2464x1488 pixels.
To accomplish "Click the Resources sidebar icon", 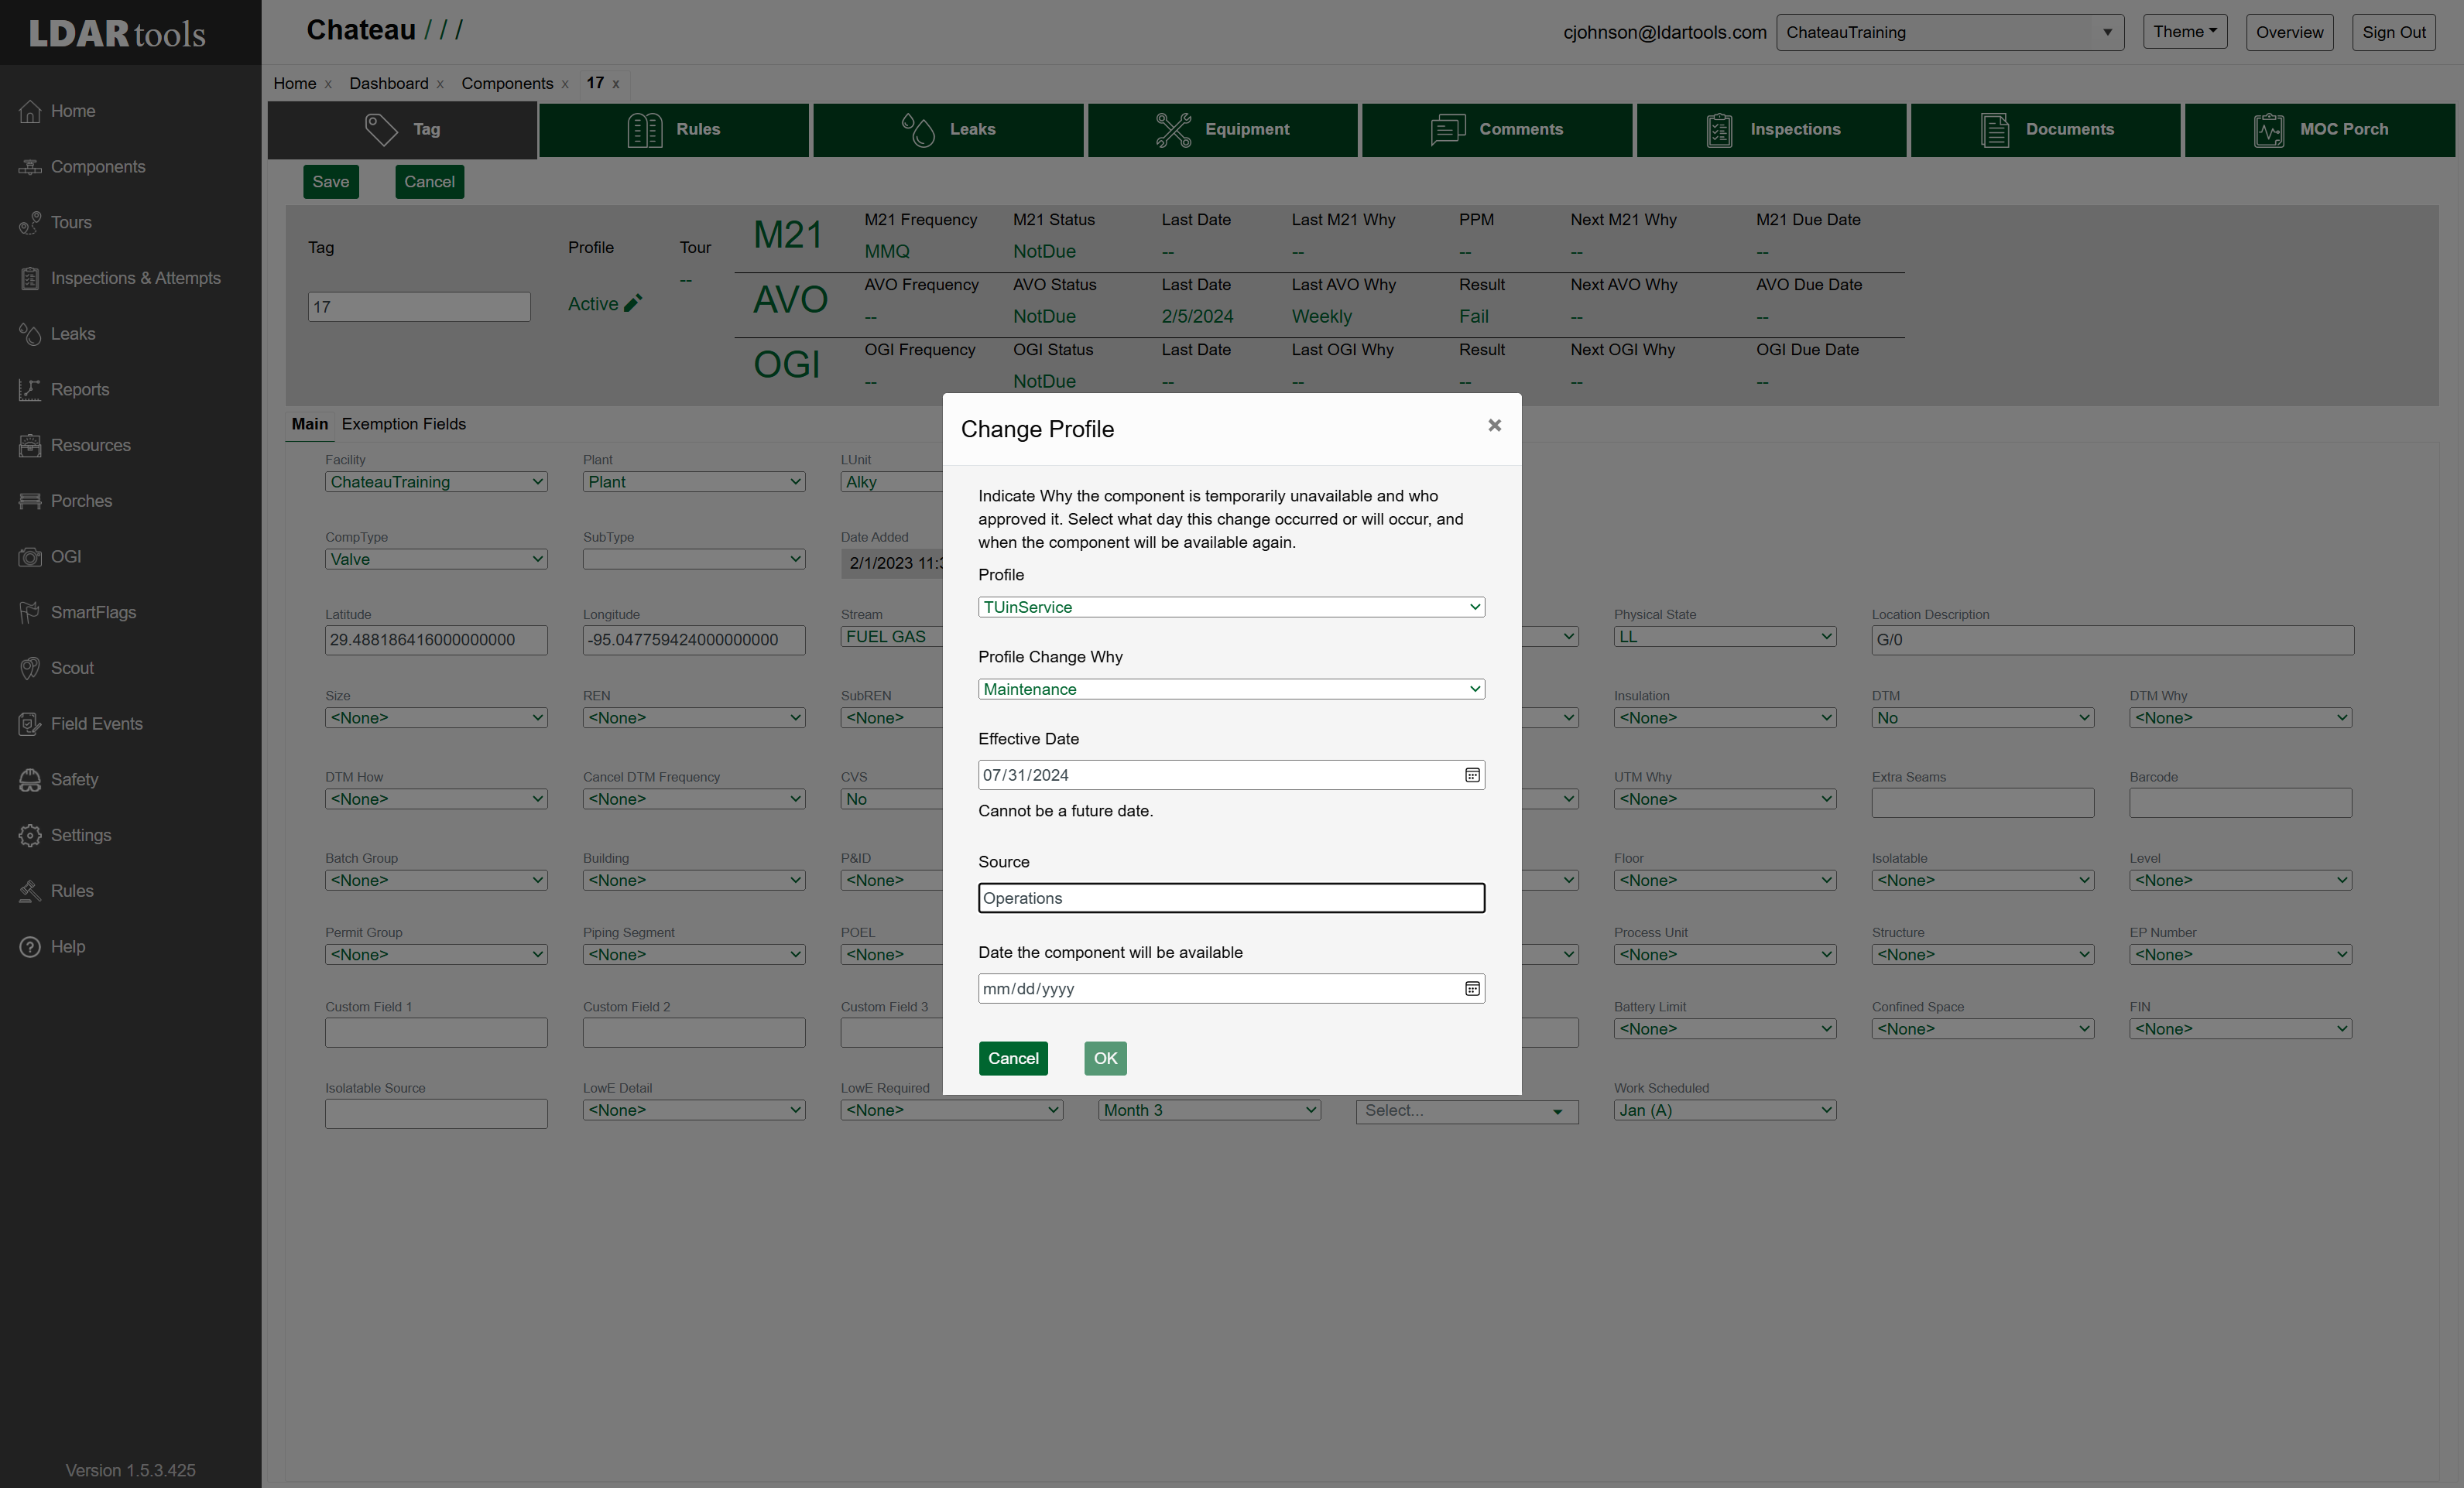I will [30, 446].
